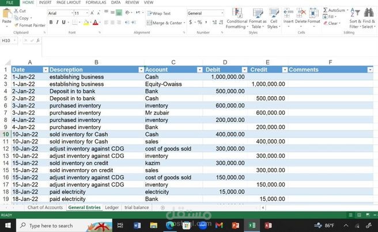Screen dimensions: 378x232
Task: Toggle underline formatting
Action: click(63, 22)
